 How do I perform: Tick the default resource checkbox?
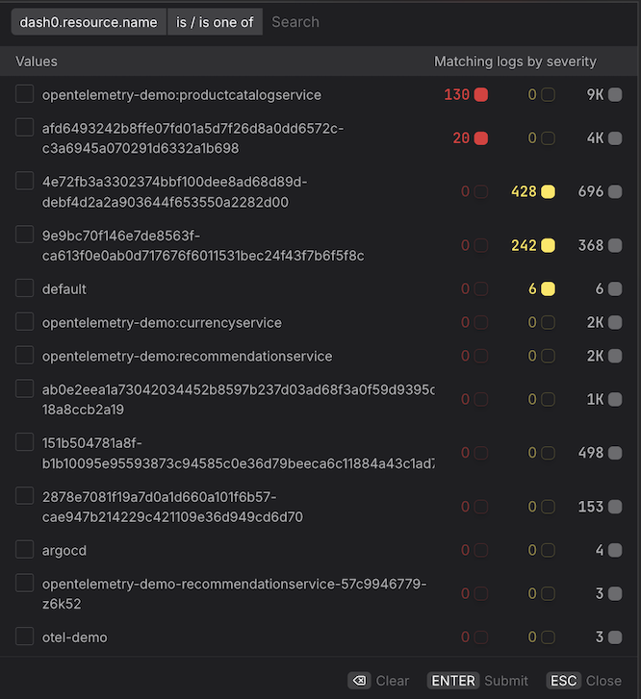(x=25, y=288)
